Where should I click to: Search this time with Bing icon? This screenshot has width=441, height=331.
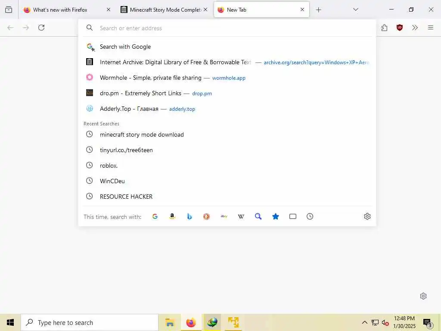189,216
